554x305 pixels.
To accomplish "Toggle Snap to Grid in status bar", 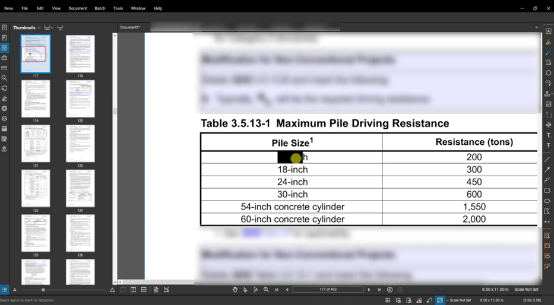I will (x=398, y=300).
